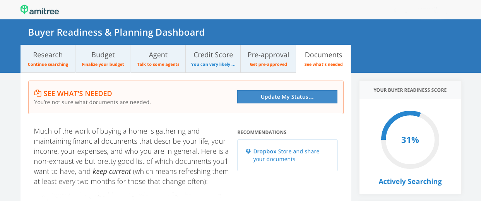Open the Research tab
This screenshot has width=481, height=201.
(x=48, y=59)
